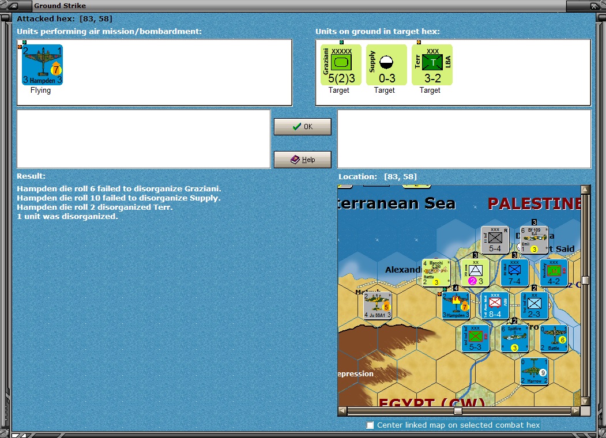
Task: Select the Terr 3-2 target counter
Action: pyautogui.click(x=432, y=65)
